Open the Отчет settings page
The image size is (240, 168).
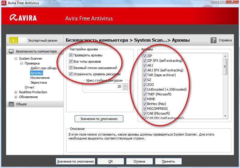pos(29,87)
